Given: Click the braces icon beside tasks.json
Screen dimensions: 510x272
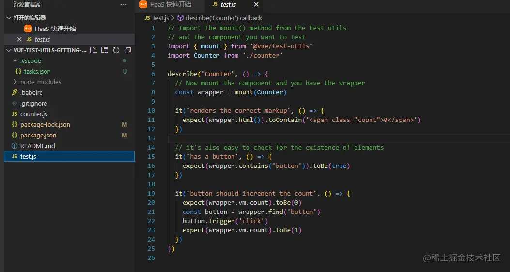Looking at the screenshot, I should pyautogui.click(x=18, y=71).
